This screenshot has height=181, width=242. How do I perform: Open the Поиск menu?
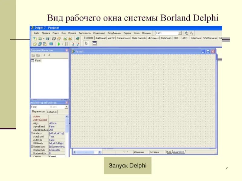(56, 33)
